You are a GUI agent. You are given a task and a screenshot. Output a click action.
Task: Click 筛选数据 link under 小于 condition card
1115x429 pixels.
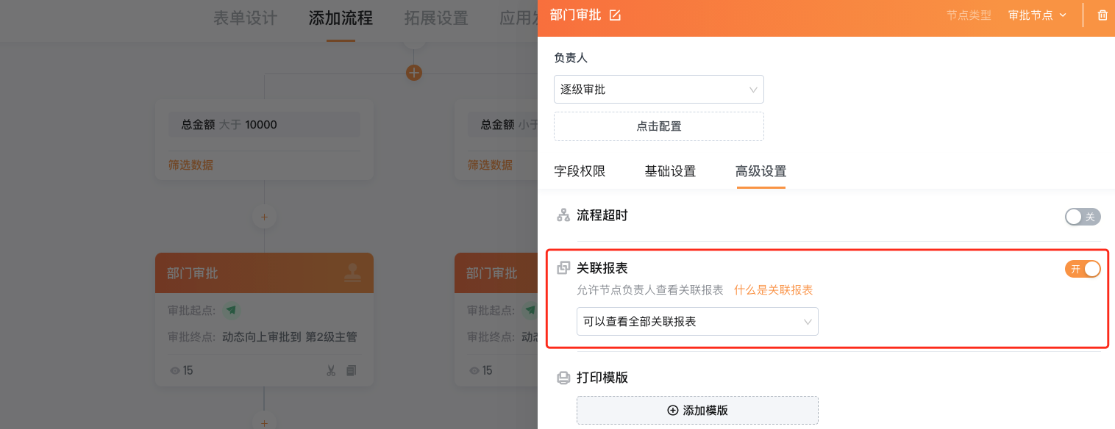[491, 165]
